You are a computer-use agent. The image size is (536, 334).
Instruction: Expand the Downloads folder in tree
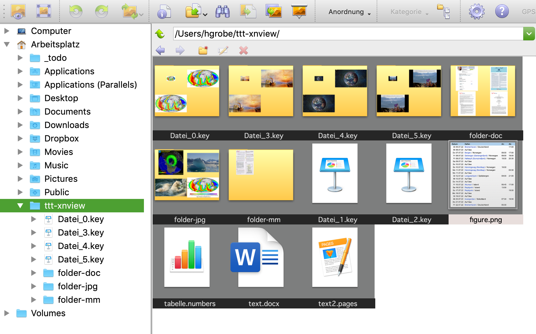tap(20, 125)
